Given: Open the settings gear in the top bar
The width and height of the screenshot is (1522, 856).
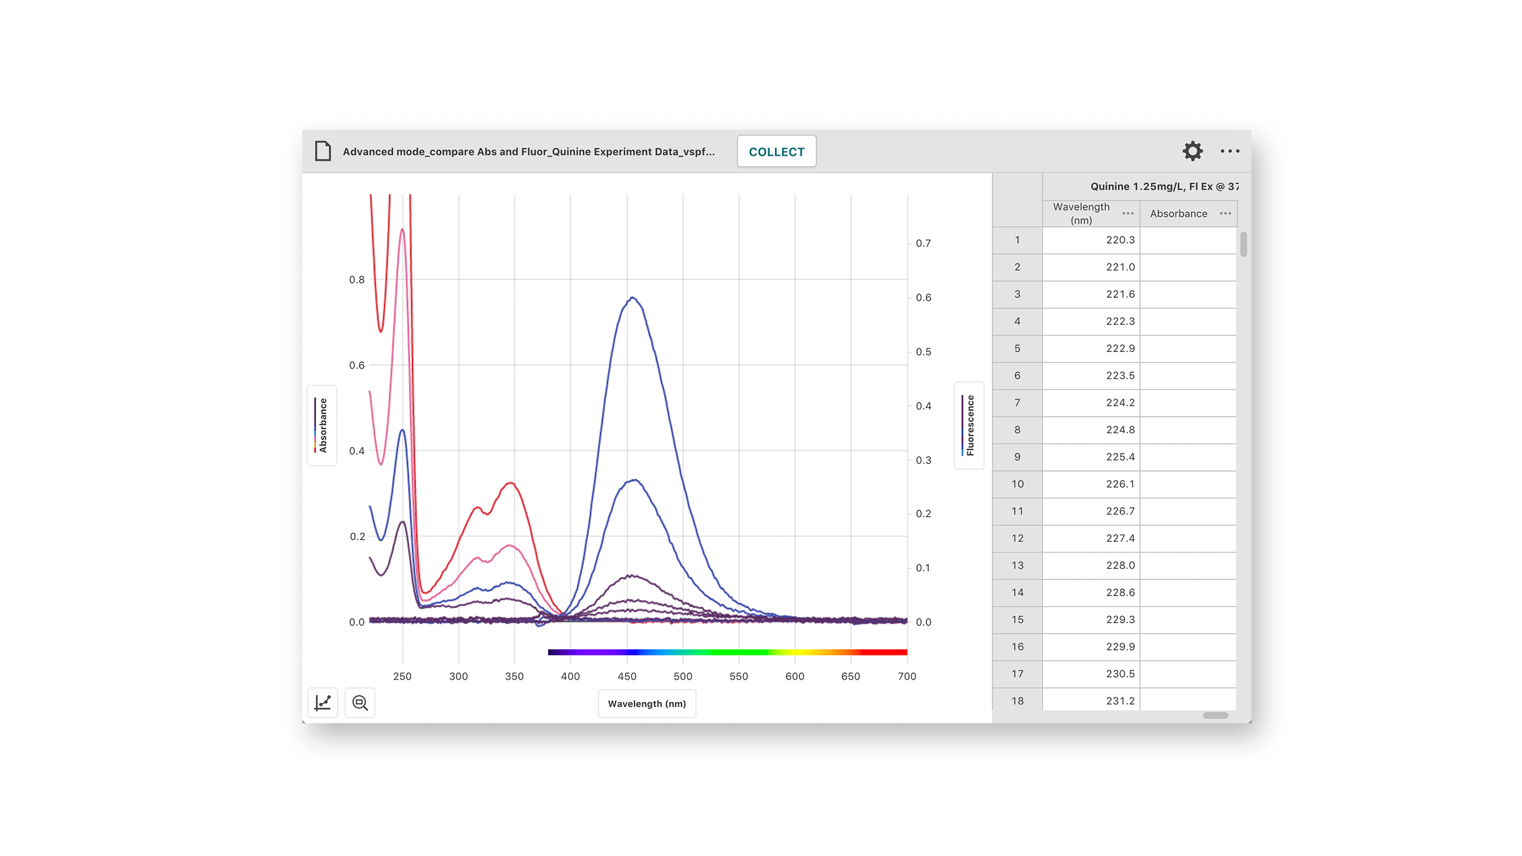Looking at the screenshot, I should [1192, 151].
